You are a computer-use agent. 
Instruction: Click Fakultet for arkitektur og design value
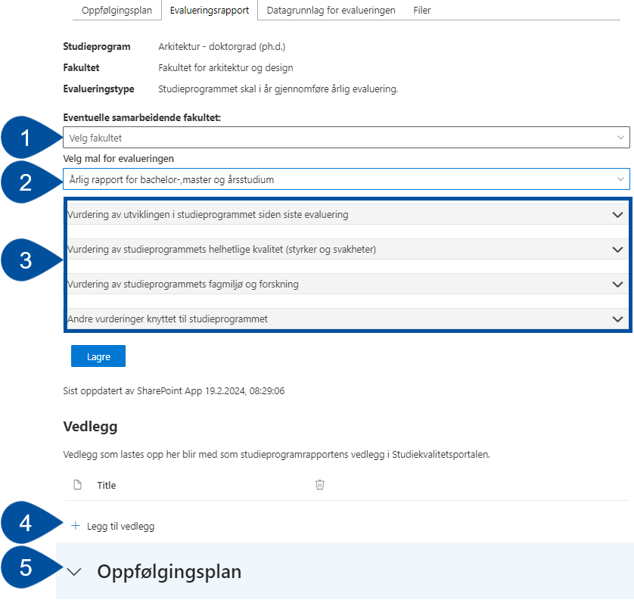pos(225,68)
